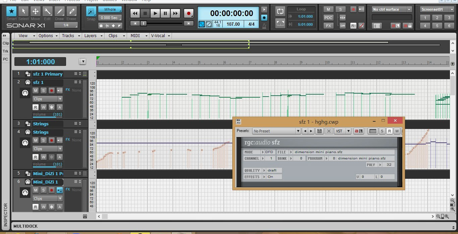Open the No Preset combo box

pyautogui.click(x=276, y=131)
